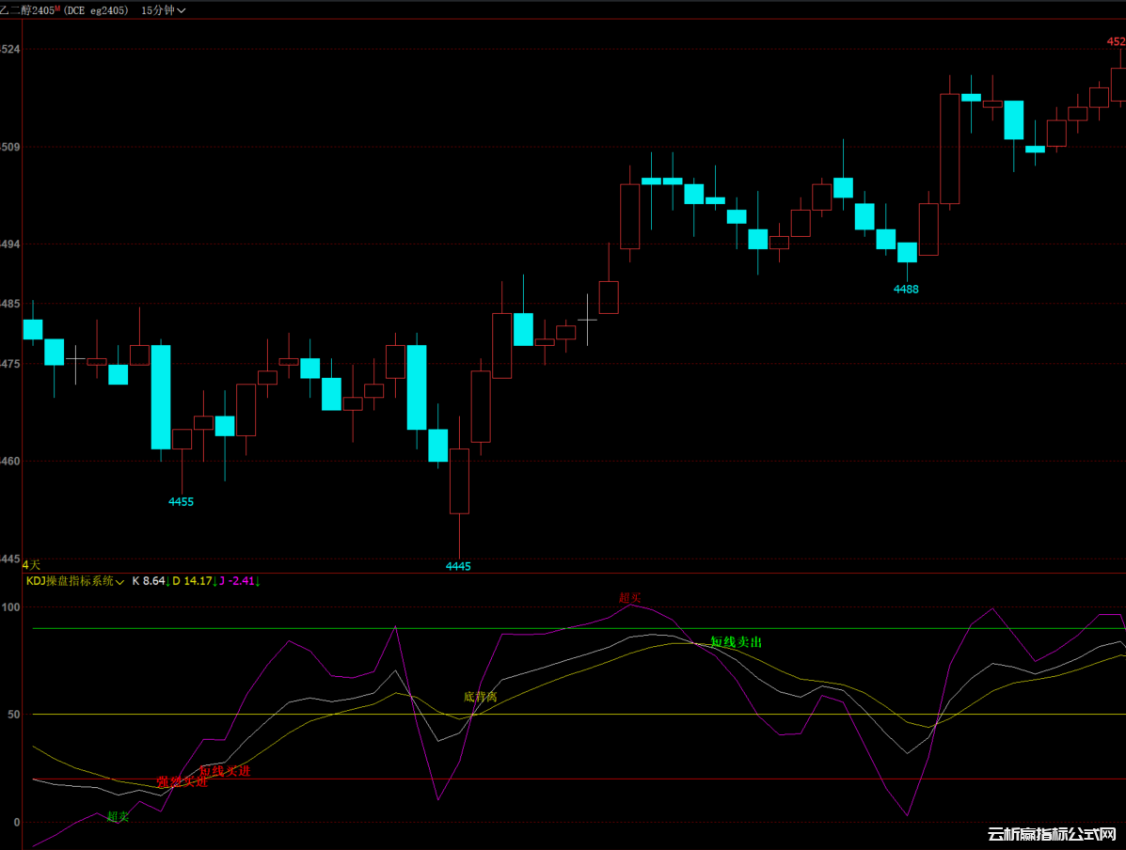Click the 强烈买进 strong buy signal
Viewport: 1126px width, 850px height.
coord(182,781)
